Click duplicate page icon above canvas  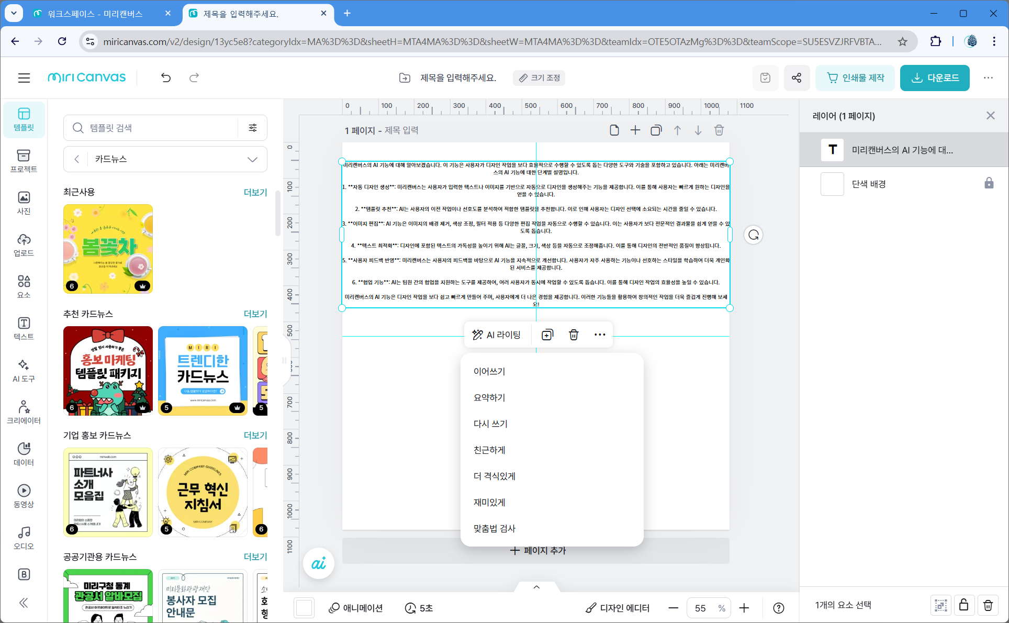tap(655, 130)
